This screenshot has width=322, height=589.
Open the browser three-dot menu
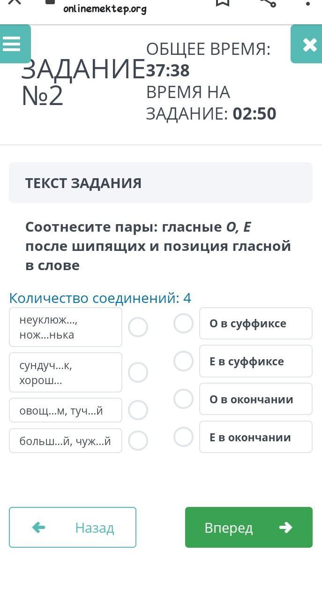point(308,3)
